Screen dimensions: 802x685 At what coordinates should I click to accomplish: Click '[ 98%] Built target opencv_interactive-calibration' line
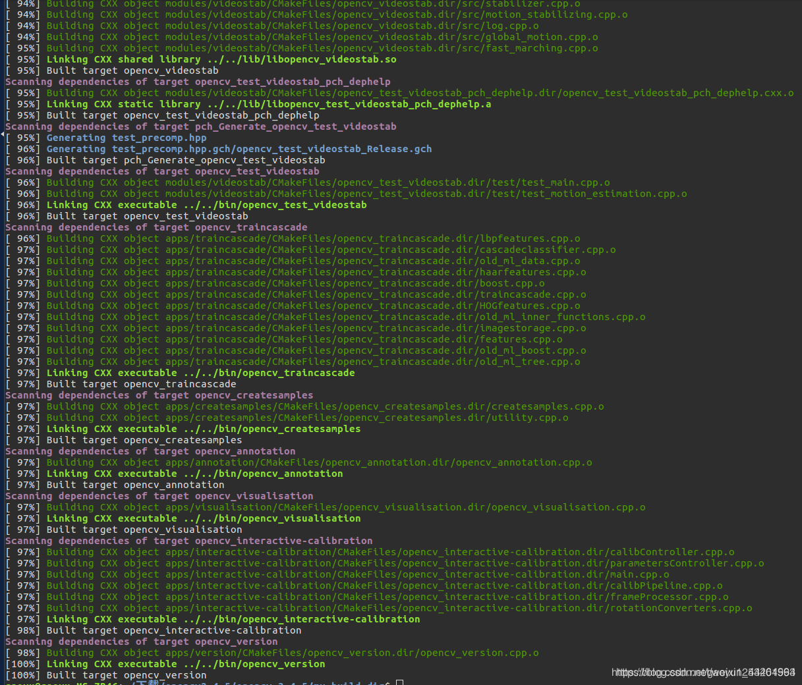click(154, 630)
